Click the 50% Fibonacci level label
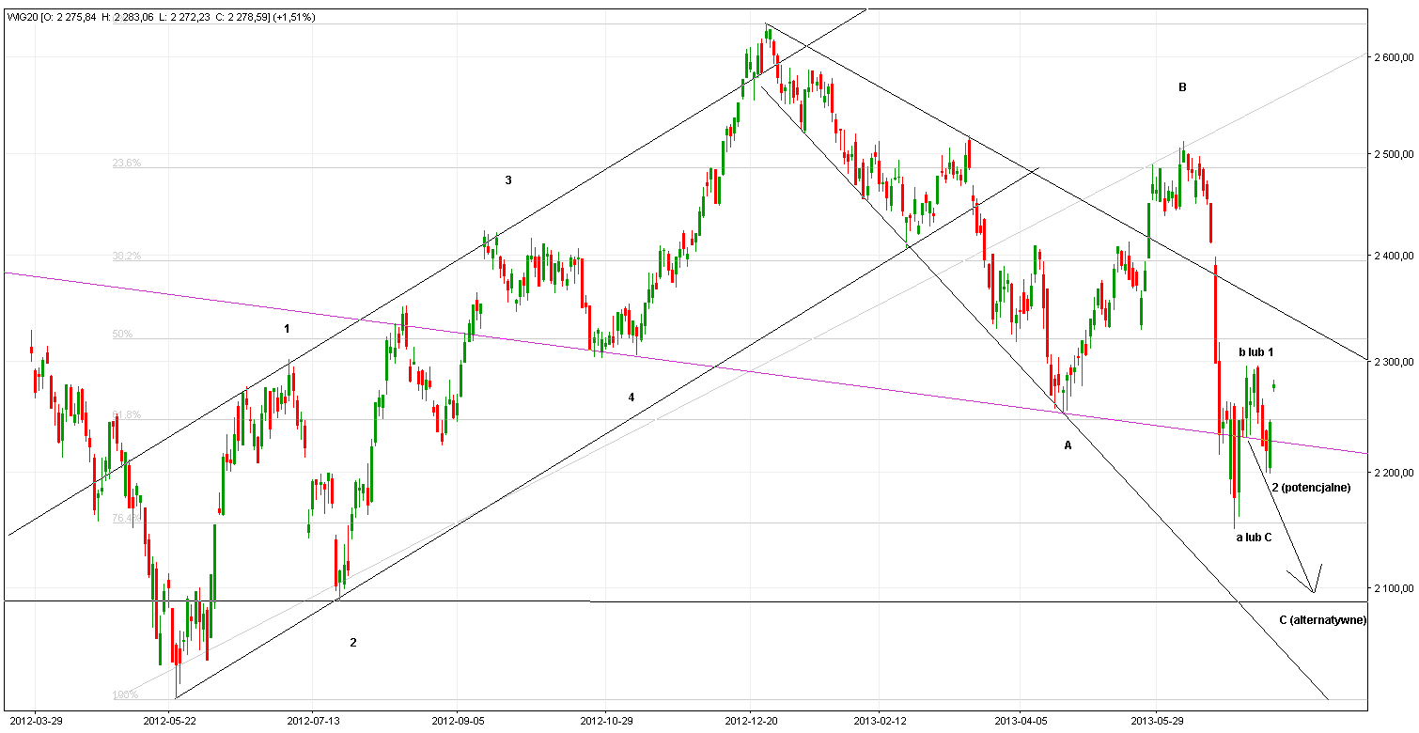Screen dimensions: 1419x733 tap(122, 334)
